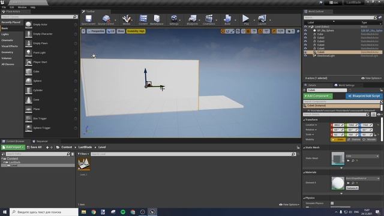The height and width of the screenshot is (216, 384).
Task: Select Point Light in Place Actors
Action: (x=51, y=53)
